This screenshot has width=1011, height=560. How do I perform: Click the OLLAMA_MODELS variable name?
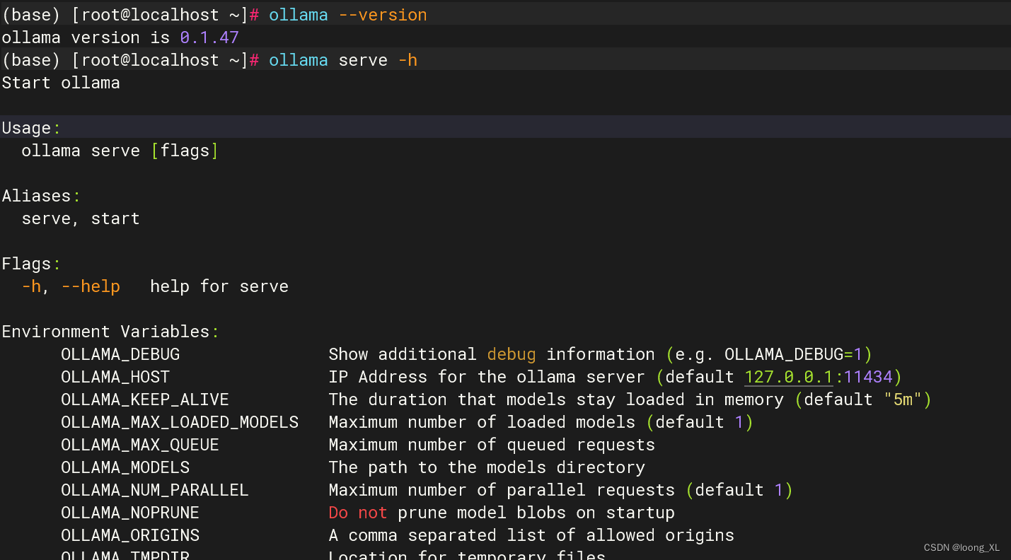click(125, 467)
